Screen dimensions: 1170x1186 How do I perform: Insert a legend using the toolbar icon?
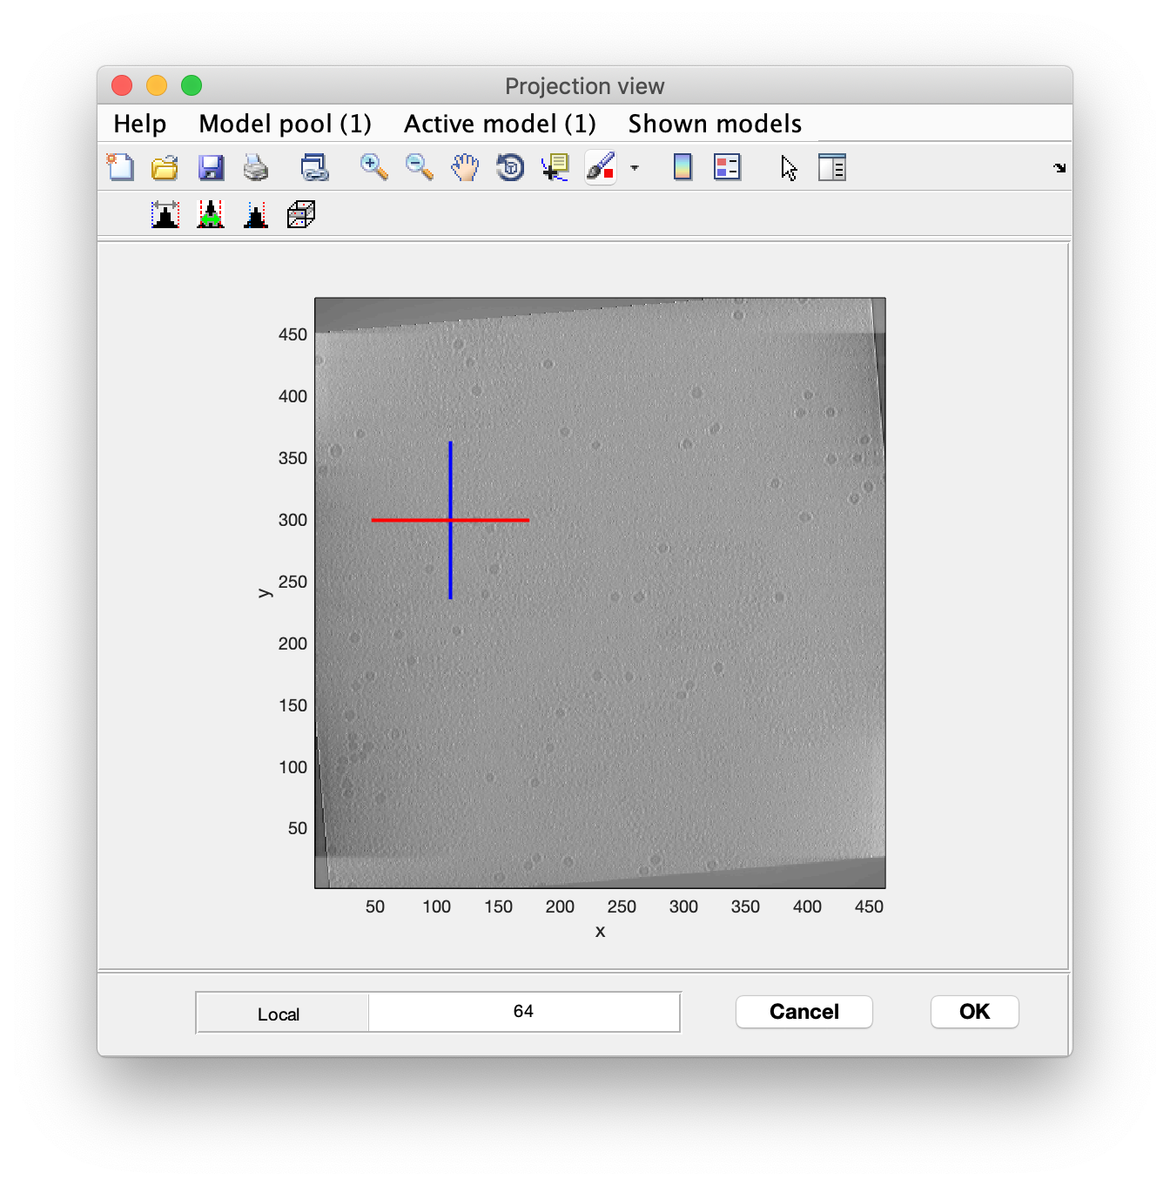(727, 166)
